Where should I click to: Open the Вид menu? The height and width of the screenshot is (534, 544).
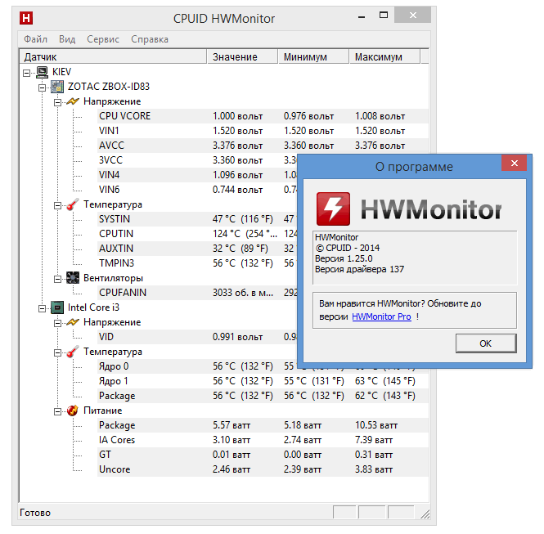(67, 39)
